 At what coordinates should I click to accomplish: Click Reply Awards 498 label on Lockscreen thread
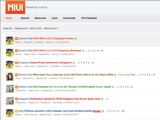pos(127,75)
